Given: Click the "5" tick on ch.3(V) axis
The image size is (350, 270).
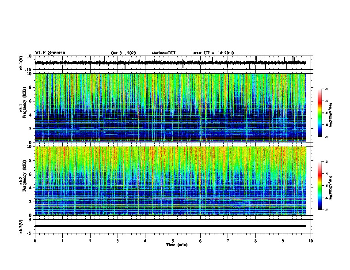Looking at the screenshot, I should click(30, 219).
